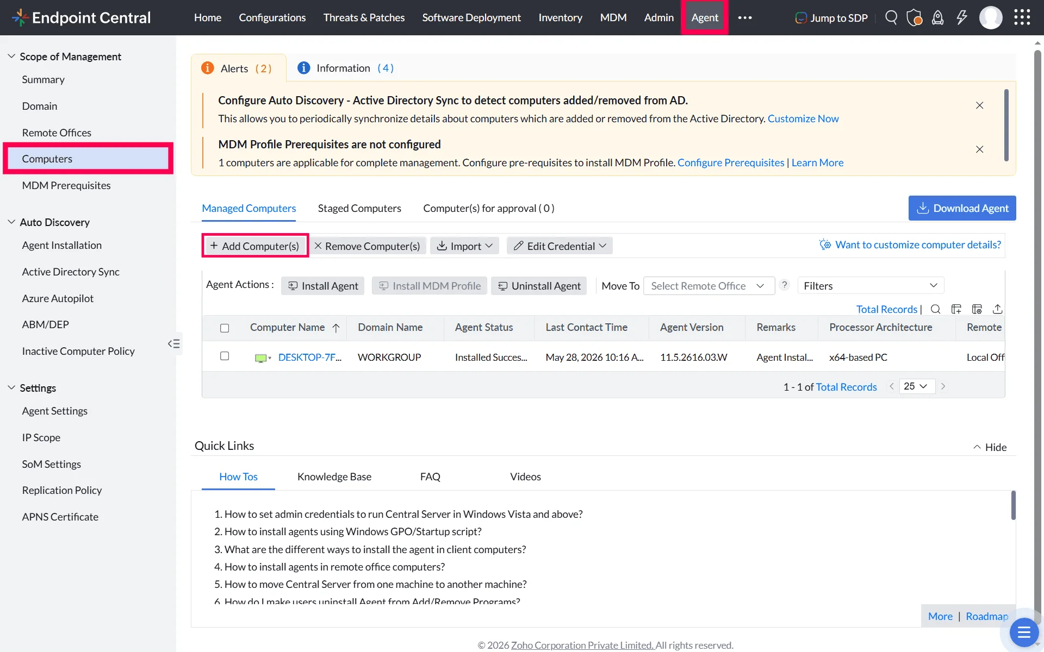Collapse the Scope of Management section
The width and height of the screenshot is (1044, 652).
[11, 56]
